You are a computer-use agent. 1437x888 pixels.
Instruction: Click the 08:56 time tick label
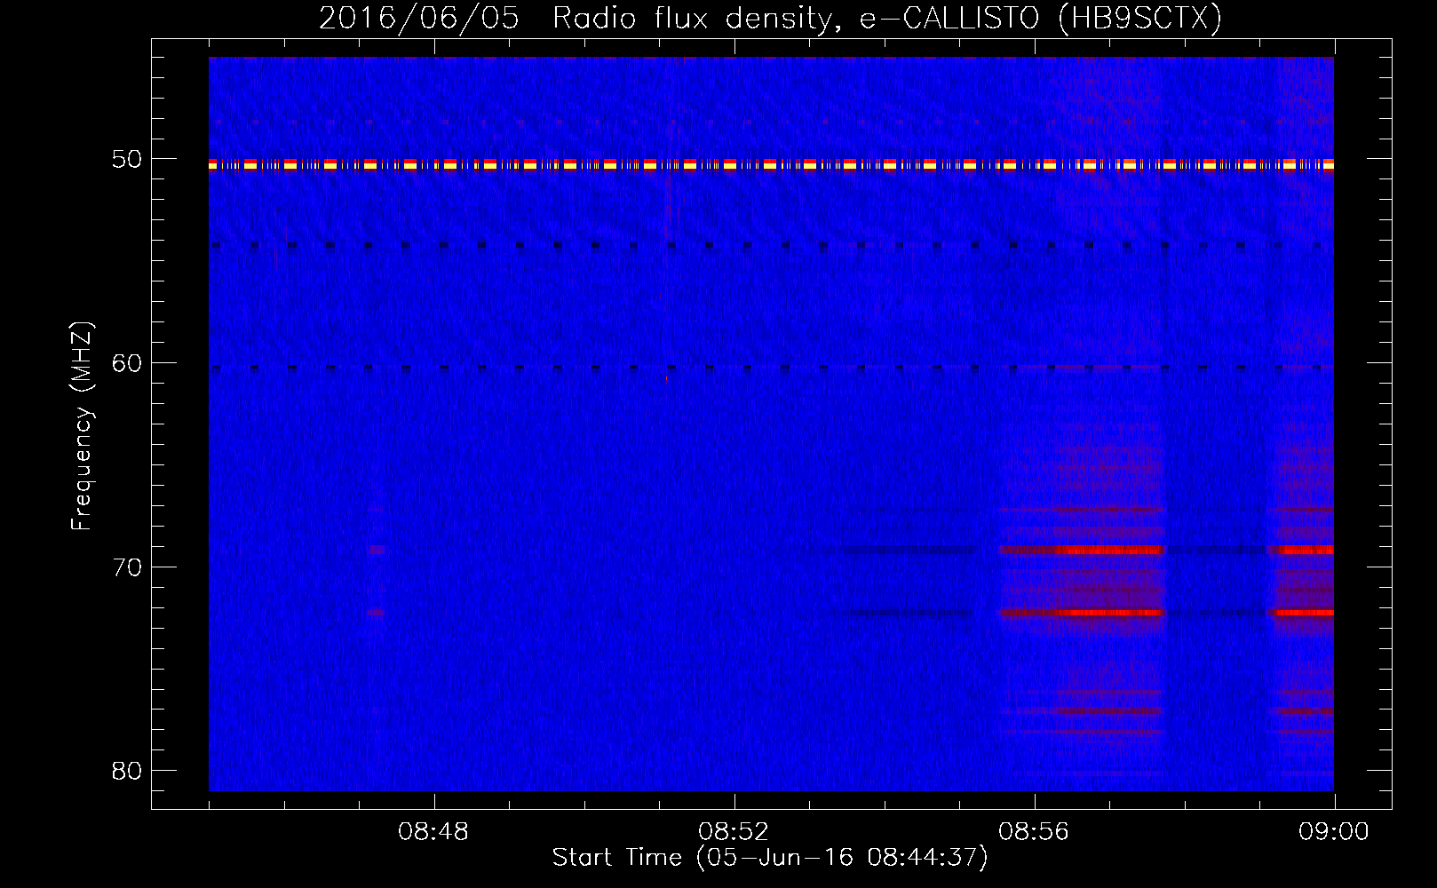coord(1034,832)
